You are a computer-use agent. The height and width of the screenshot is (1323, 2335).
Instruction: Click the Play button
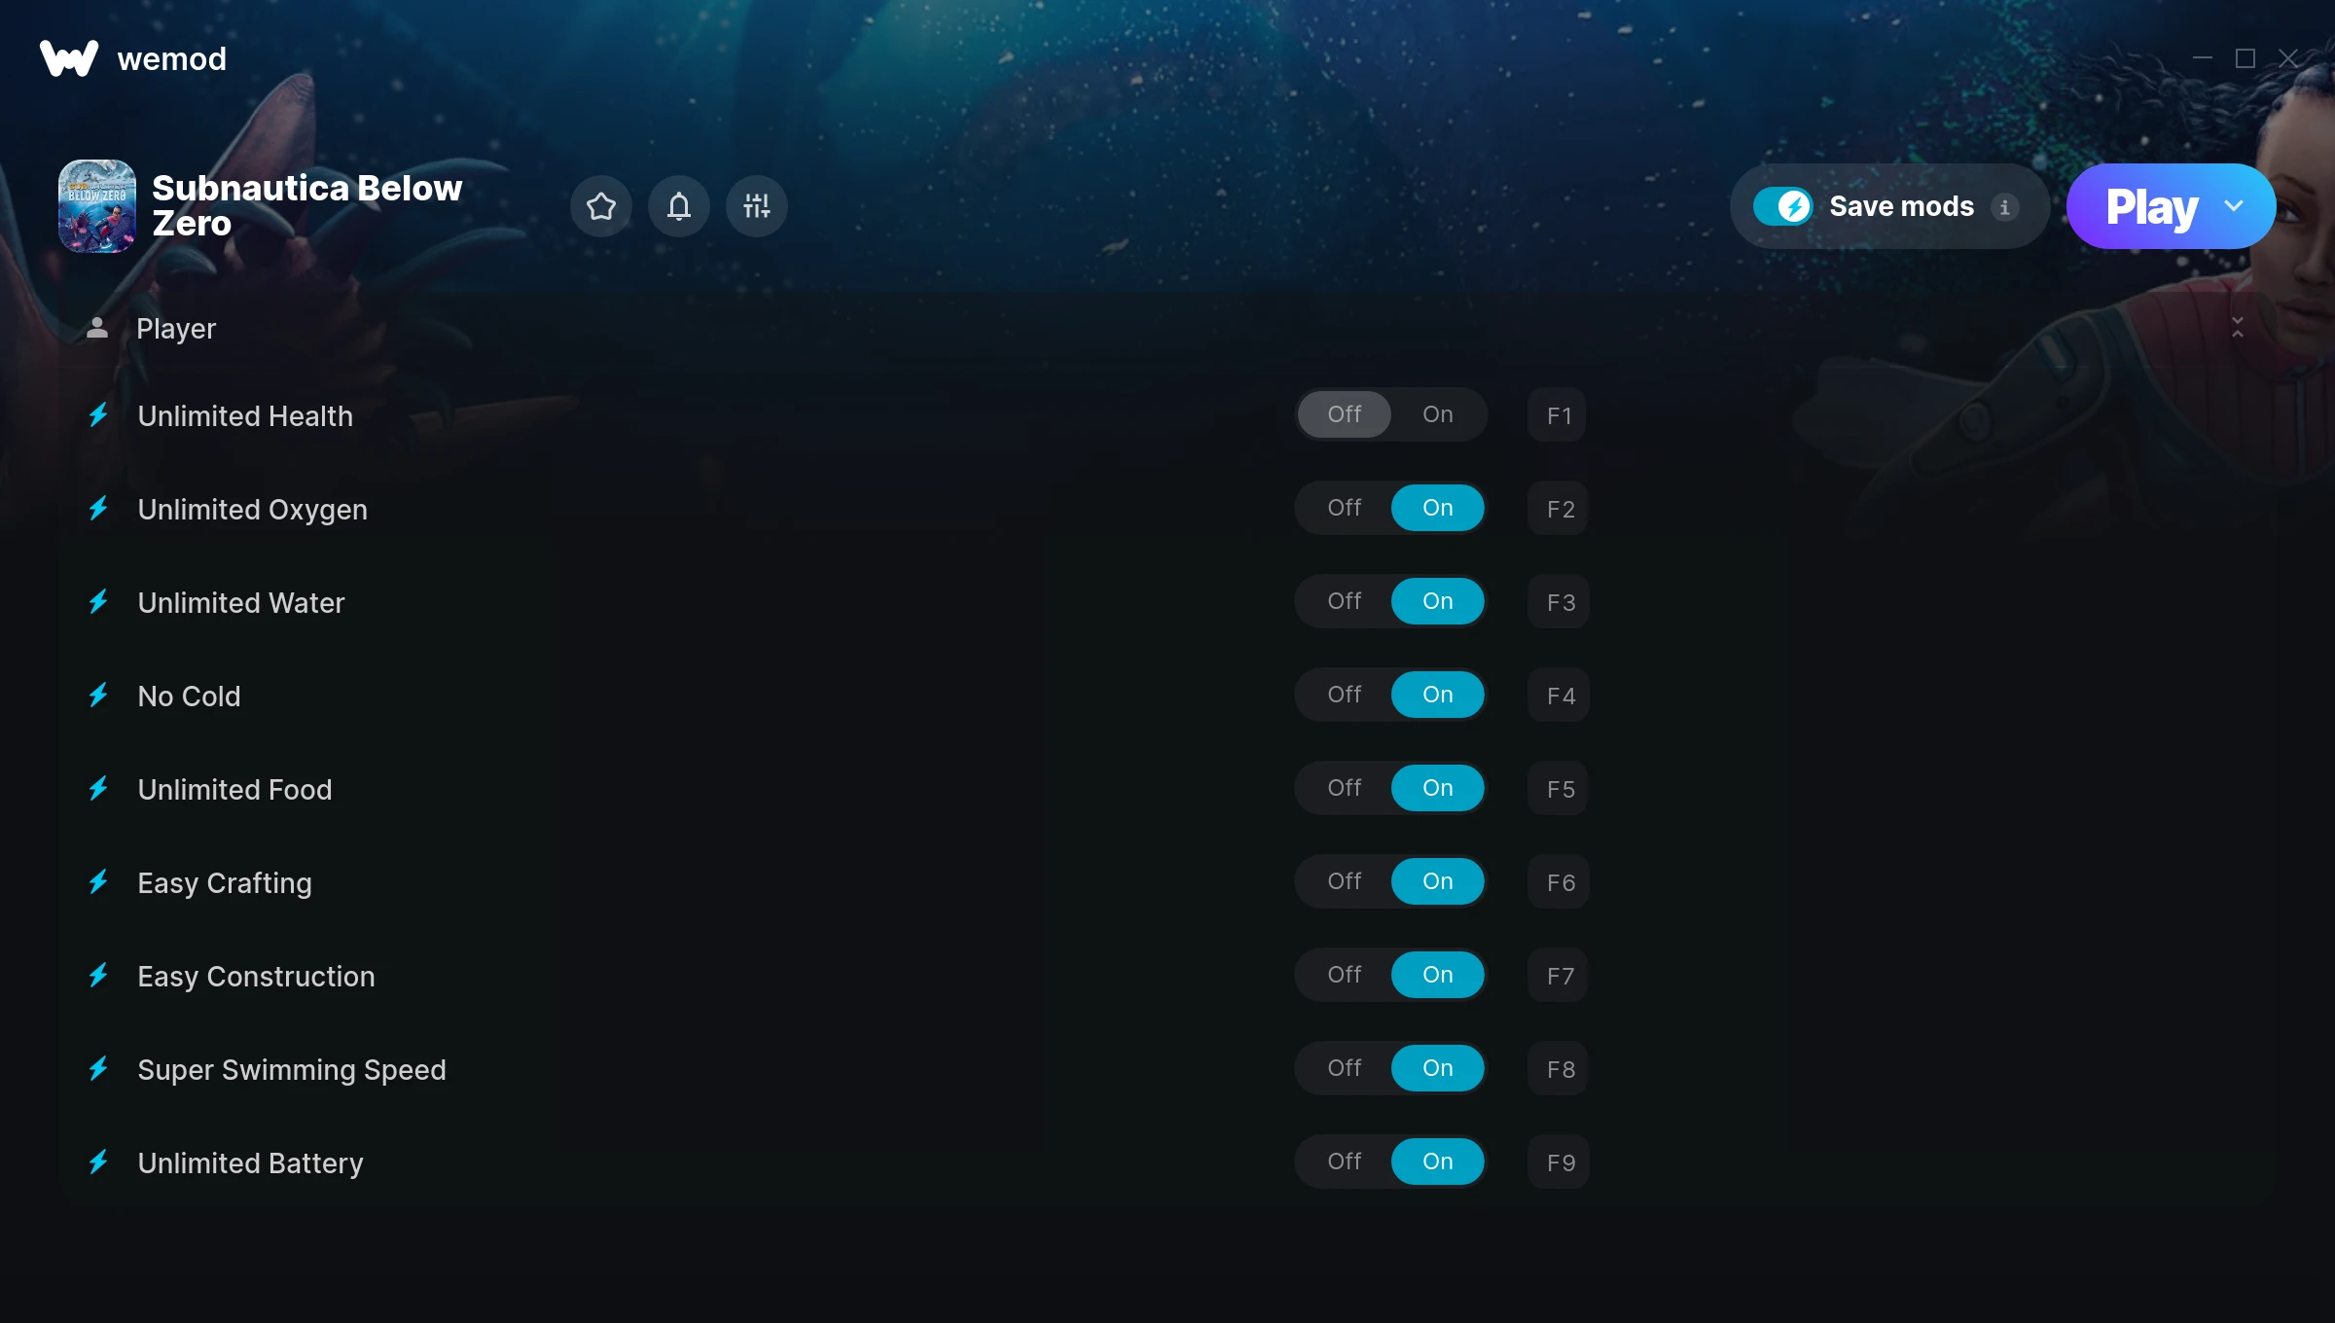[2151, 206]
